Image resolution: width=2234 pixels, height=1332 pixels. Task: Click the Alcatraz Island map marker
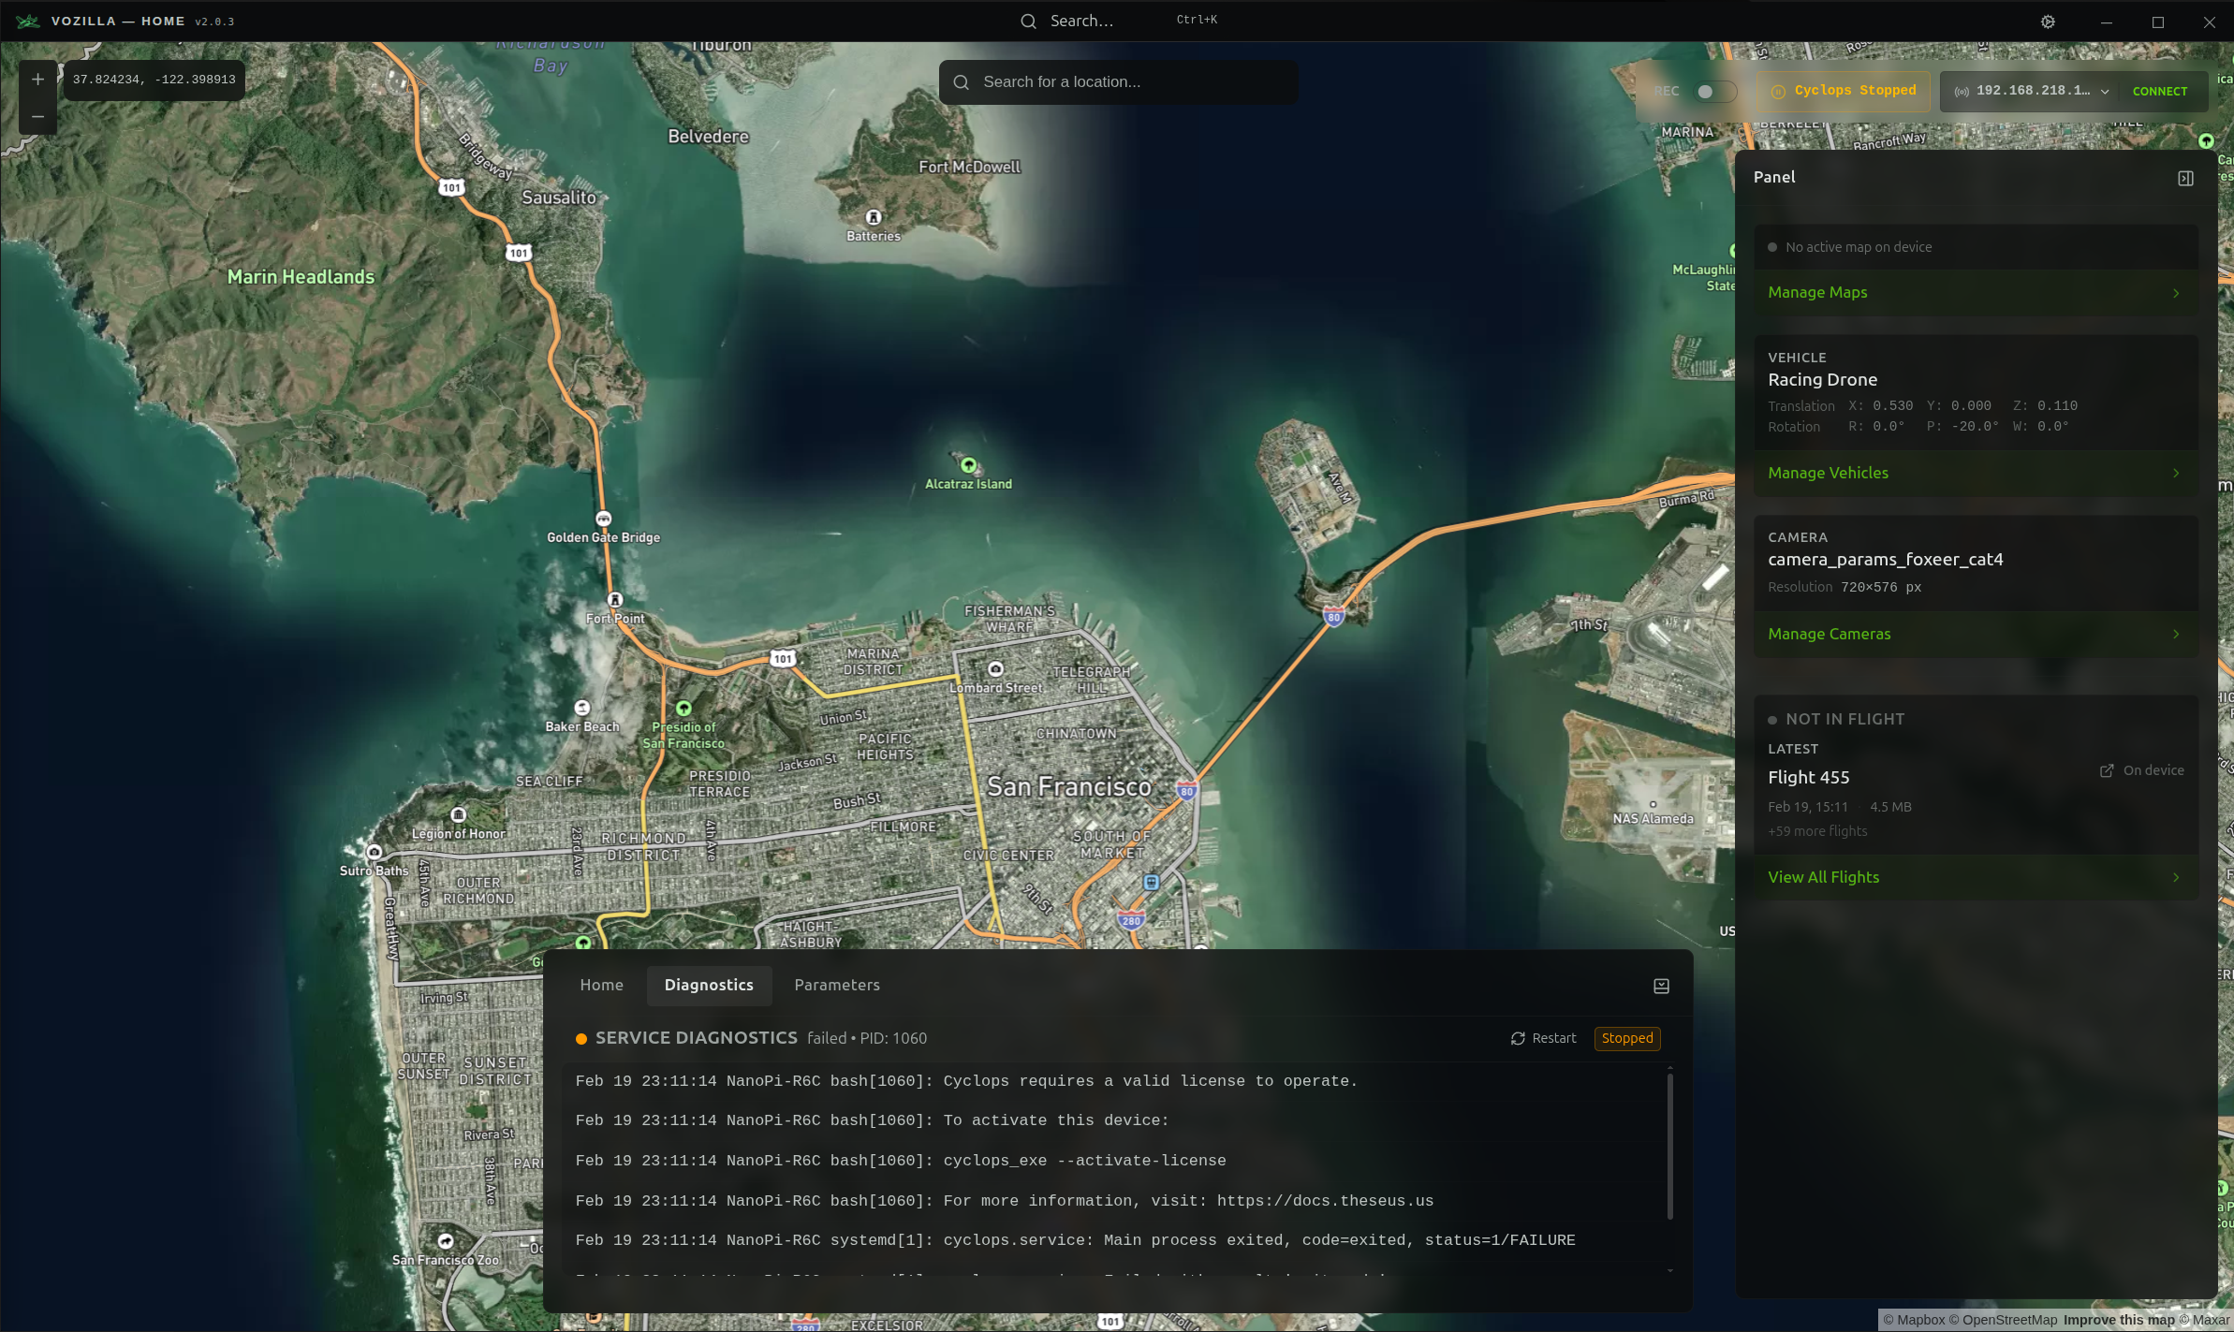click(968, 465)
